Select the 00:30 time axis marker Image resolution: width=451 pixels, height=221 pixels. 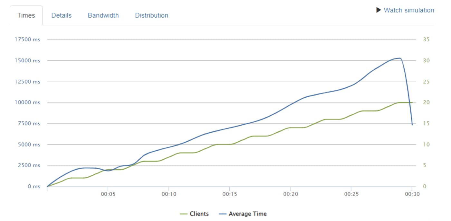pos(412,194)
